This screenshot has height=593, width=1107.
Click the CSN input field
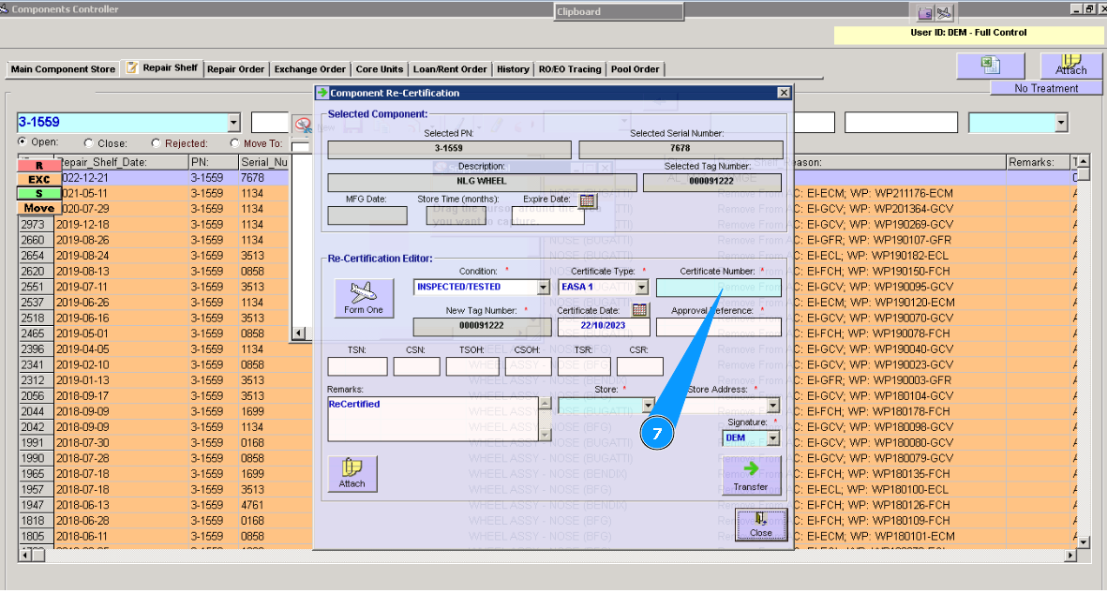tap(416, 366)
